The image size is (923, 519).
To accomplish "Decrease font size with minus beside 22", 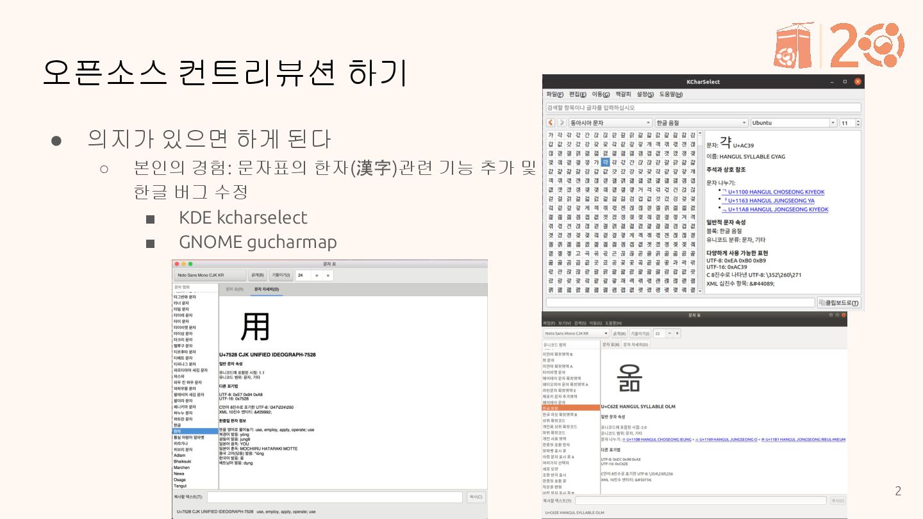I will click(x=670, y=333).
